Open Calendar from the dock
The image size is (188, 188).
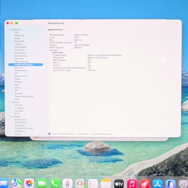tap(67, 183)
